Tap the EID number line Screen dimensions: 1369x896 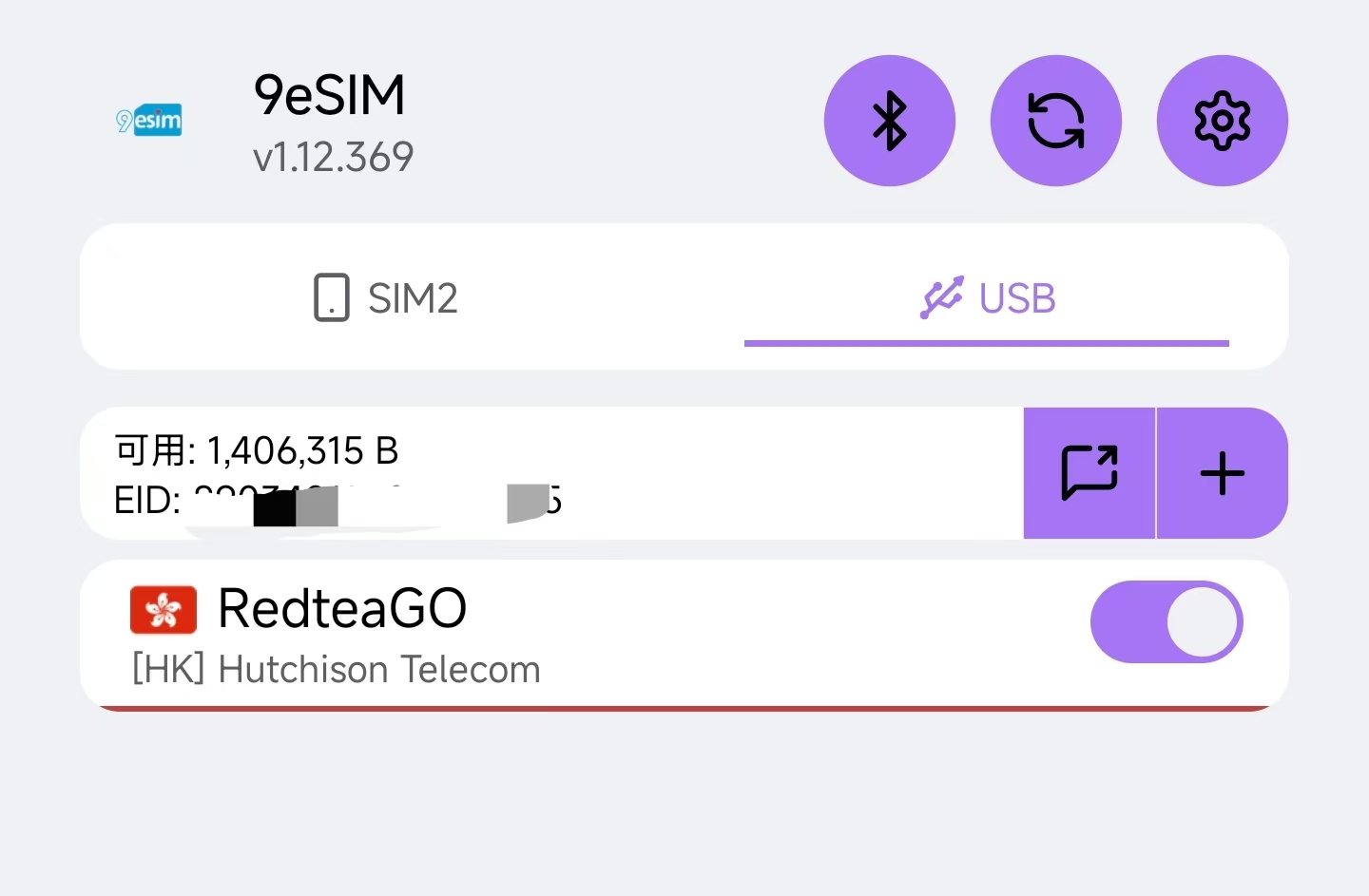tap(337, 501)
